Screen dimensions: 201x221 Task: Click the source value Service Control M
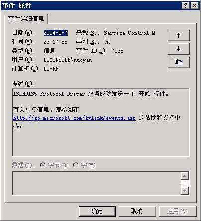[130, 33]
